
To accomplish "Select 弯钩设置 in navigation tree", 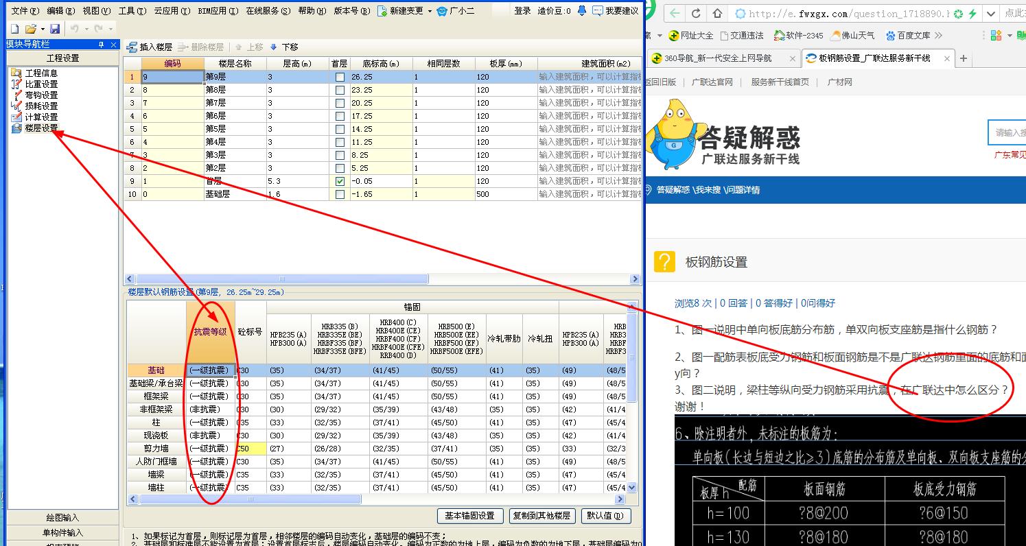I will tap(41, 95).
